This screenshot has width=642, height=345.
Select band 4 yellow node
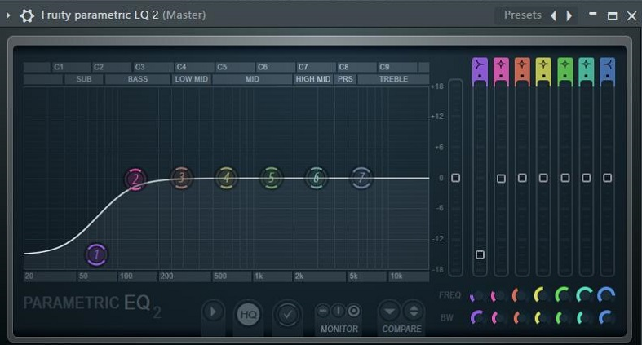(x=227, y=178)
